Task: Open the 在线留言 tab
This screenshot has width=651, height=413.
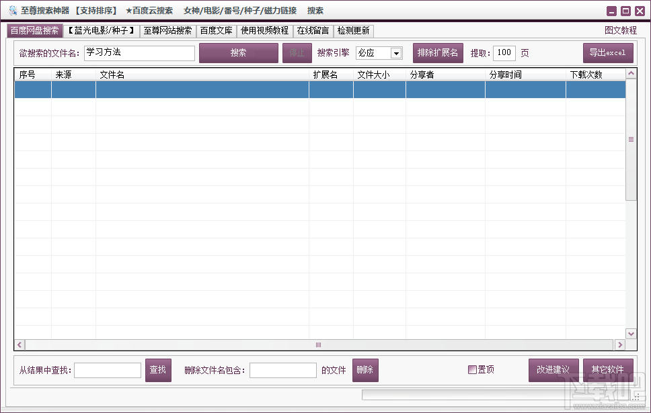Action: pos(313,31)
